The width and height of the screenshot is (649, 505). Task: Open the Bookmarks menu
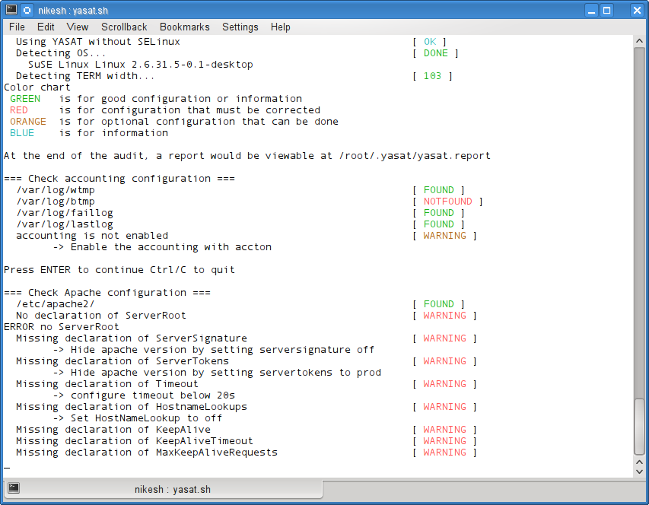[185, 27]
